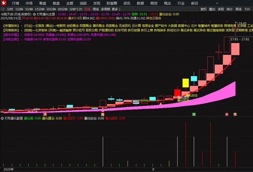Click the red app logo icon
Image resolution: width=253 pixels, height=172 pixels.
click(x=3, y=3)
